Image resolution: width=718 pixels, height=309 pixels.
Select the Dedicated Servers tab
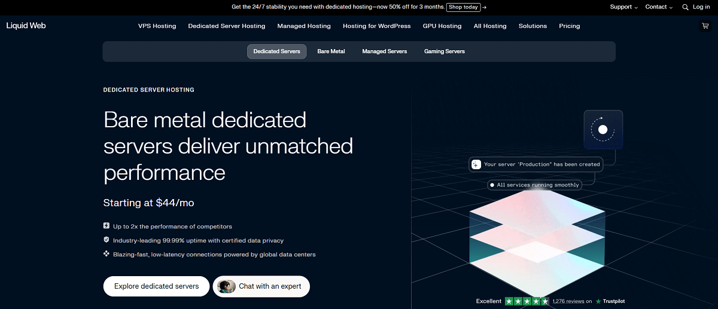(x=277, y=51)
